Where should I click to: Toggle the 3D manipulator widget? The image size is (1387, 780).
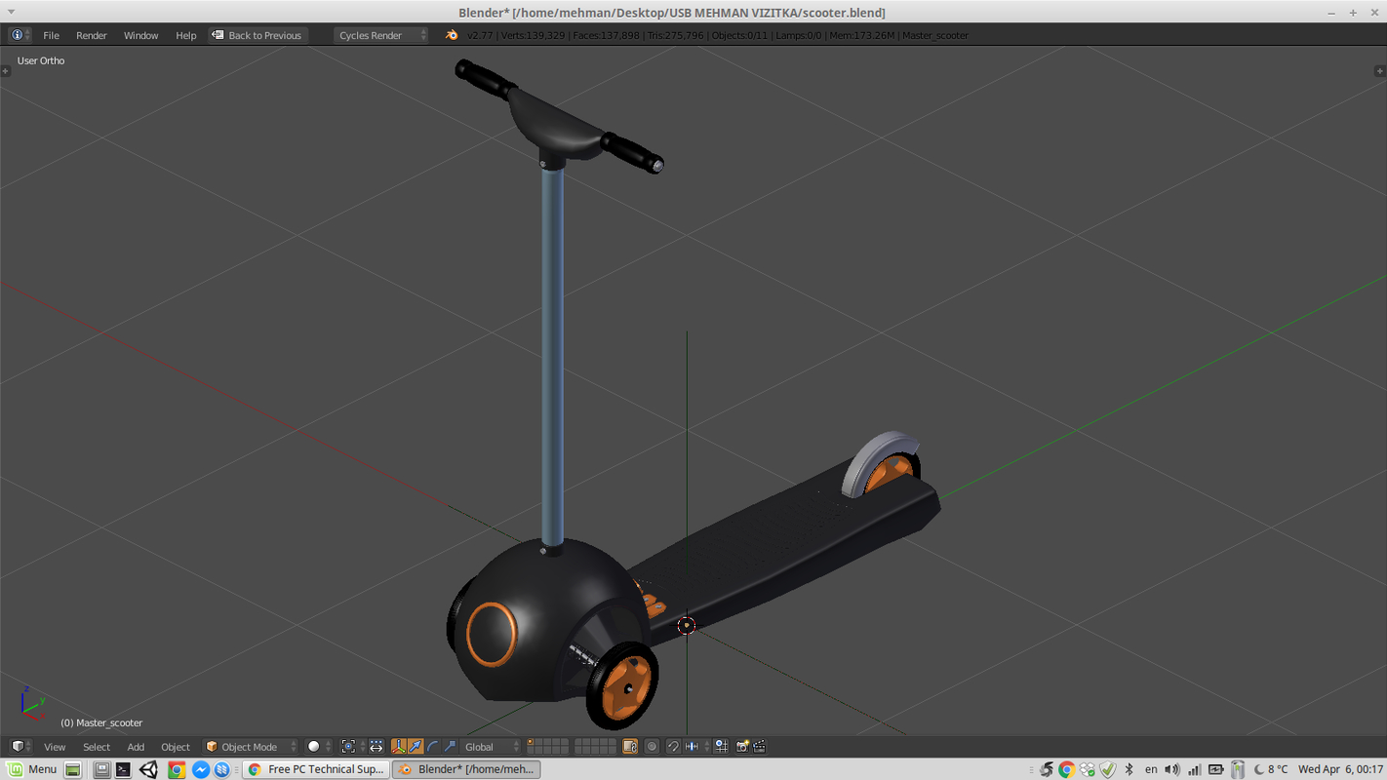click(400, 746)
